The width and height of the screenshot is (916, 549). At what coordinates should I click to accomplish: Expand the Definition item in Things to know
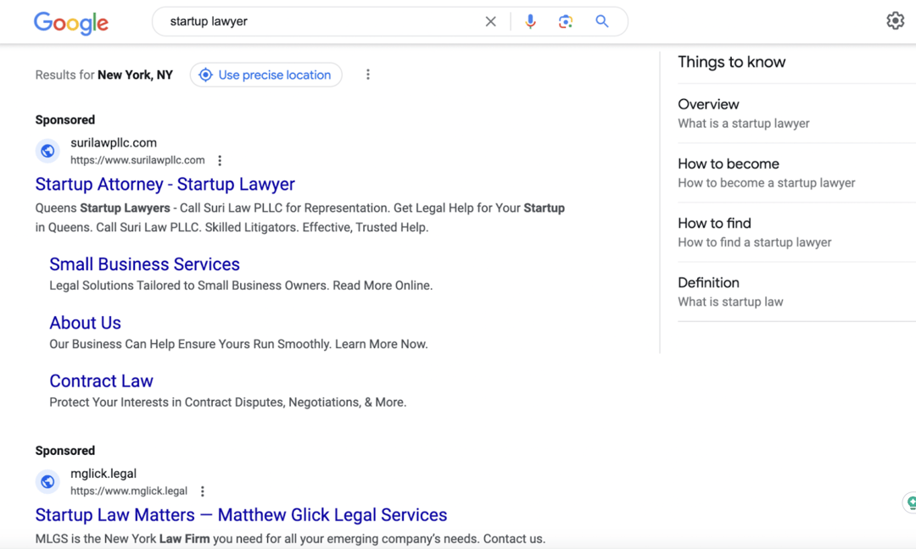[x=708, y=282]
